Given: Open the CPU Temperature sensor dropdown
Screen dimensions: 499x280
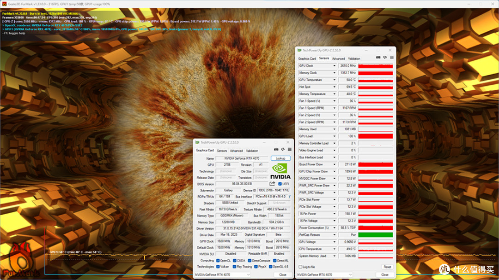Looking at the screenshot, I should pos(334,249).
